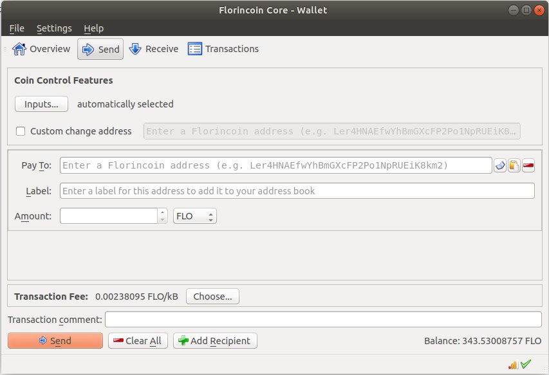Viewport: 549px width, 375px height.
Task: Increase amount with the up stepper arrow
Action: 162,212
